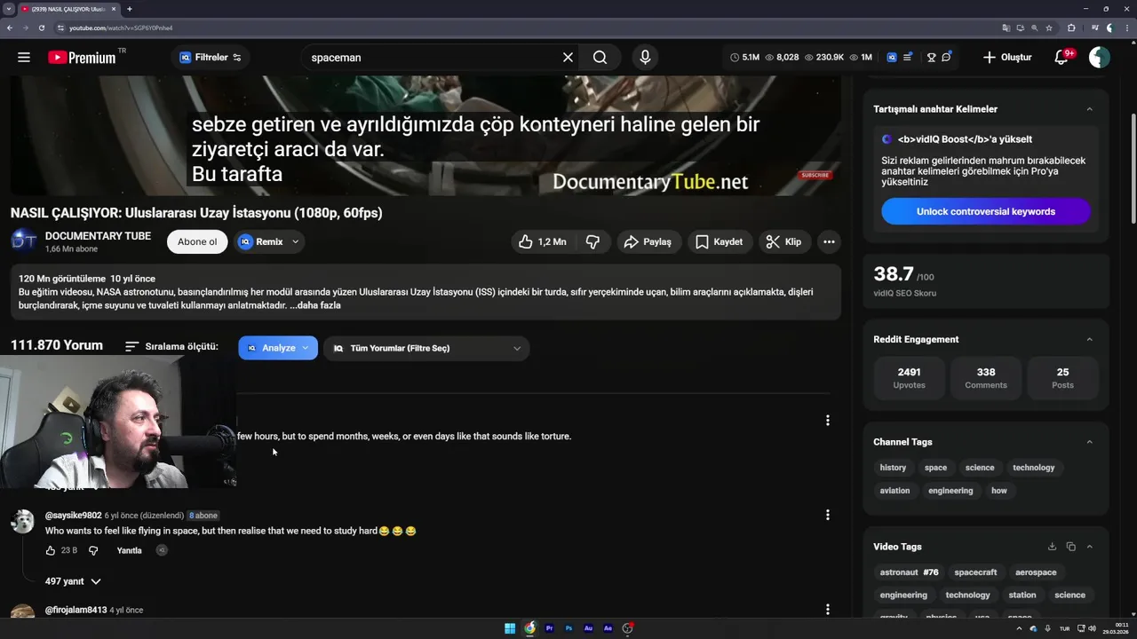Expand description with ...daha fazla
The image size is (1137, 639).
tap(314, 305)
